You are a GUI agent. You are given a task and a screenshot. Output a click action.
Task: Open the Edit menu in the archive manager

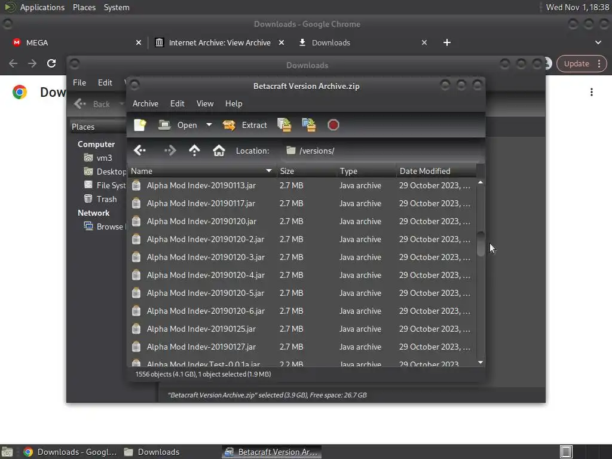pos(177,103)
